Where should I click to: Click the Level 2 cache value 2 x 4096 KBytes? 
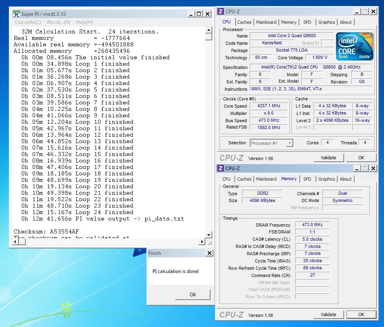332,120
